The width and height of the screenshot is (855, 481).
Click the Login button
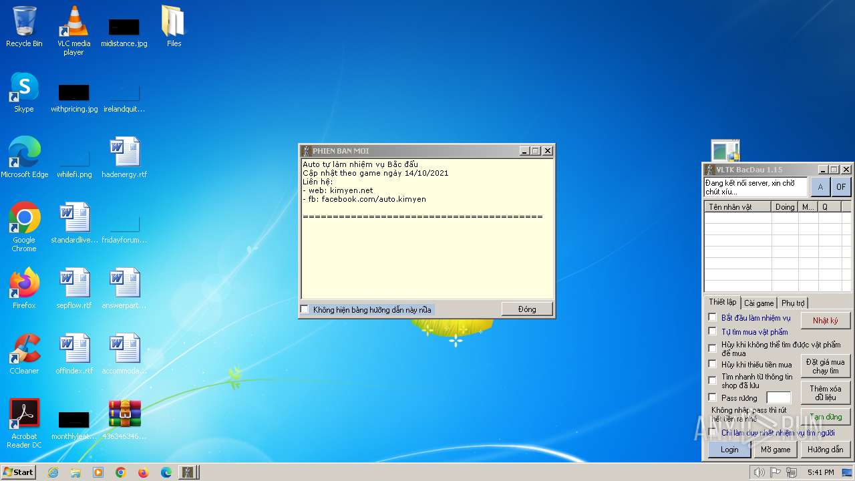pyautogui.click(x=729, y=450)
